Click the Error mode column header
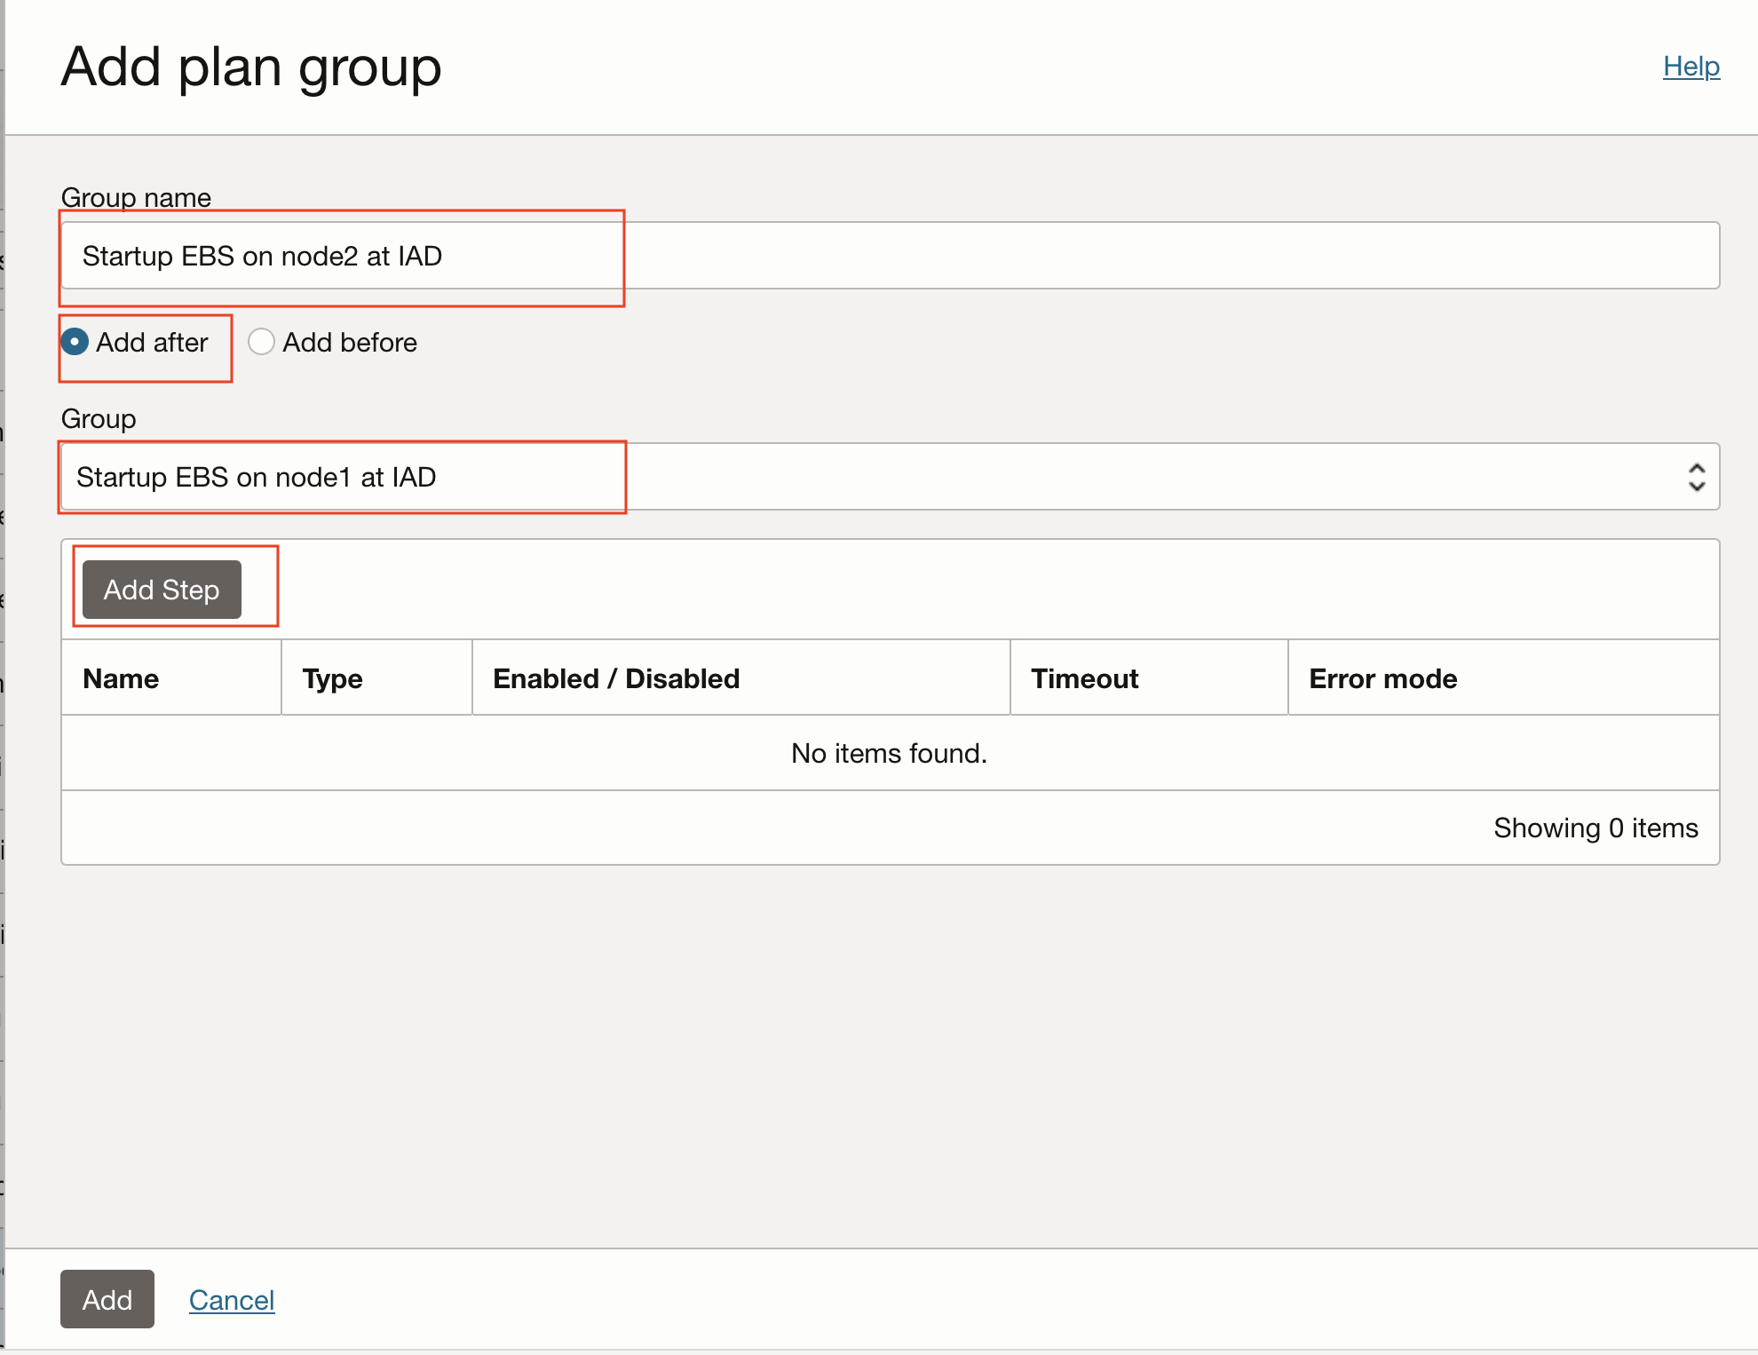 coord(1382,678)
